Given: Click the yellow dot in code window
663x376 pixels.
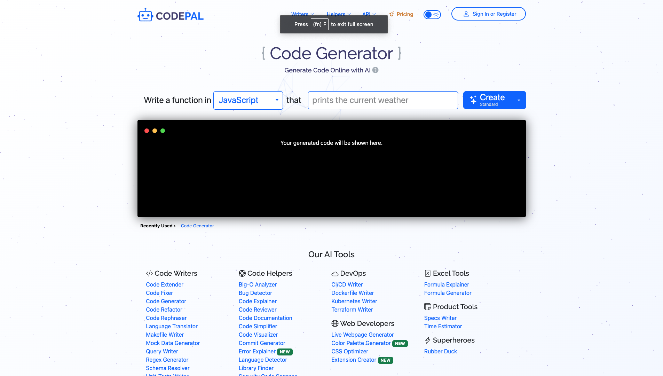Looking at the screenshot, I should coord(155,131).
